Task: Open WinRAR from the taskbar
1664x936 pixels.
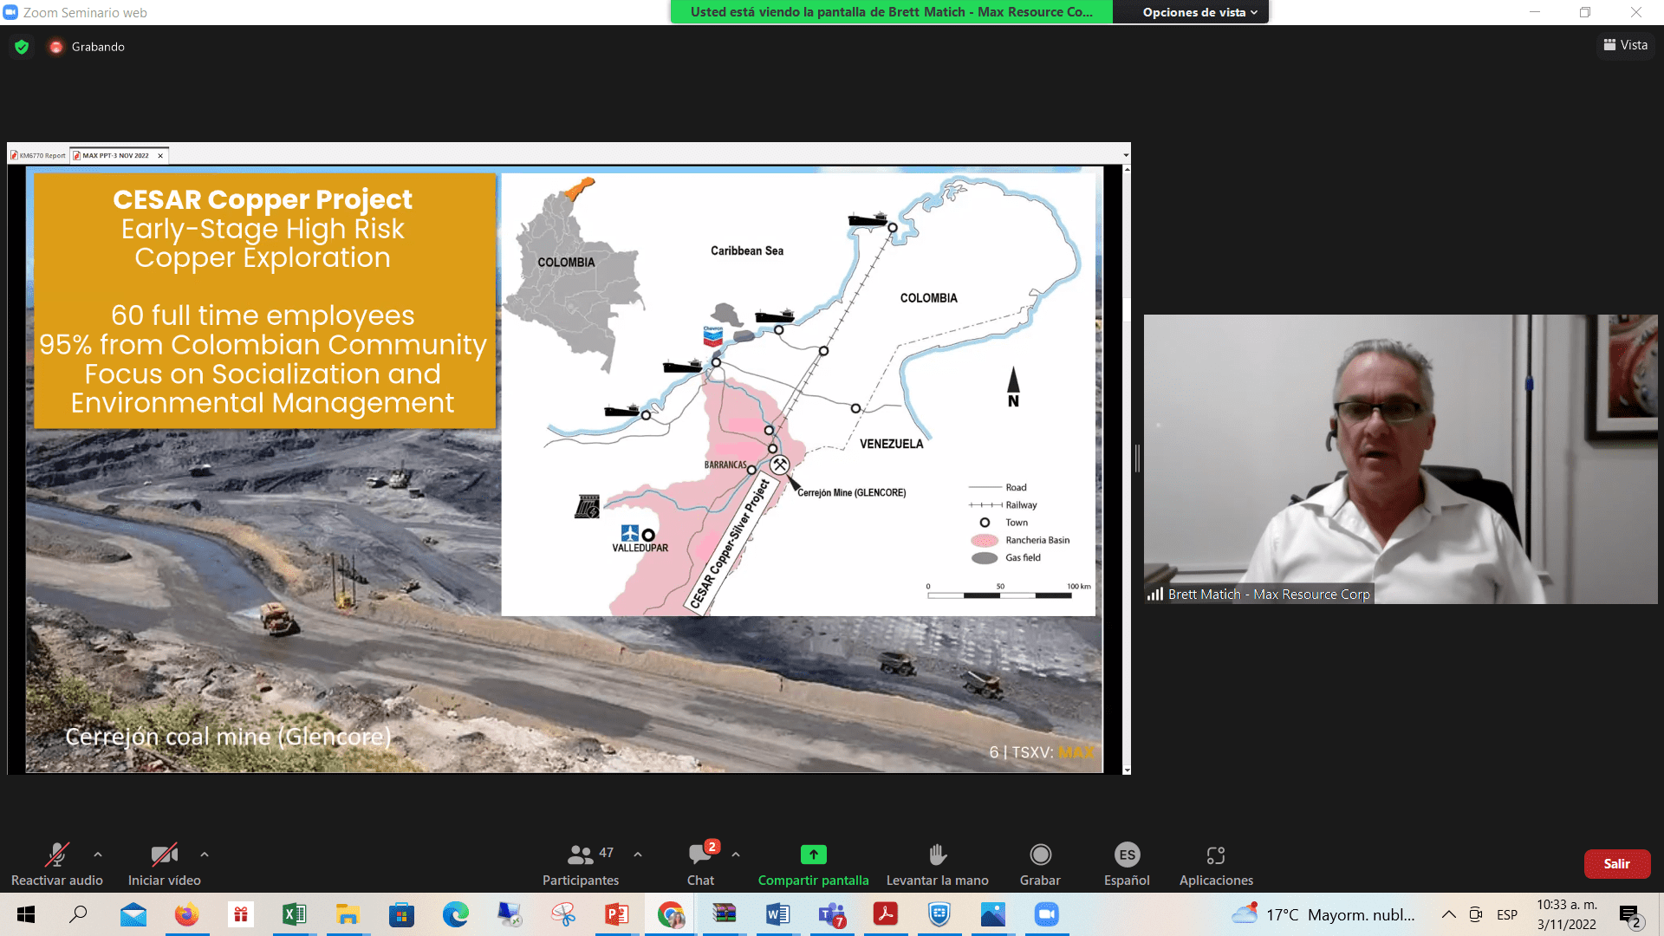Action: 724,914
